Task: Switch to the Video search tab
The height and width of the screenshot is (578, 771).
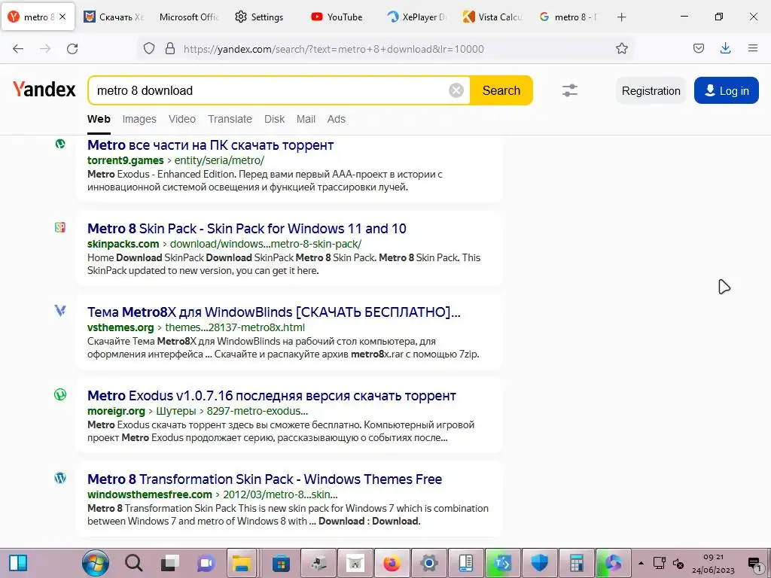Action: (x=182, y=119)
